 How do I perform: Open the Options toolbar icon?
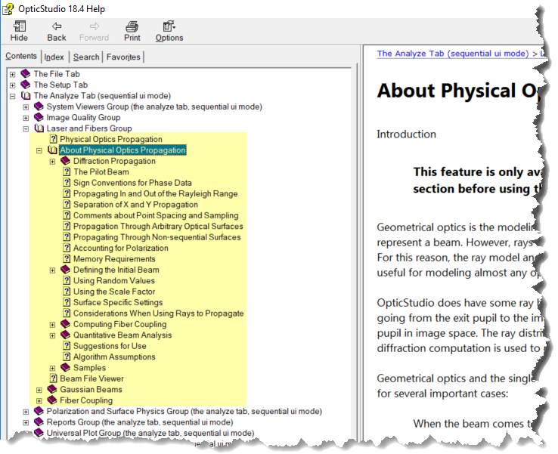pos(169,26)
